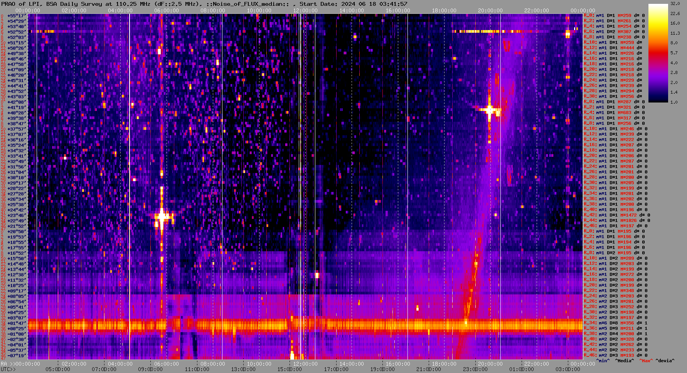687x373 pixels.
Task: Select the stats row with 'D=3 M=193'
Action: (616, 355)
